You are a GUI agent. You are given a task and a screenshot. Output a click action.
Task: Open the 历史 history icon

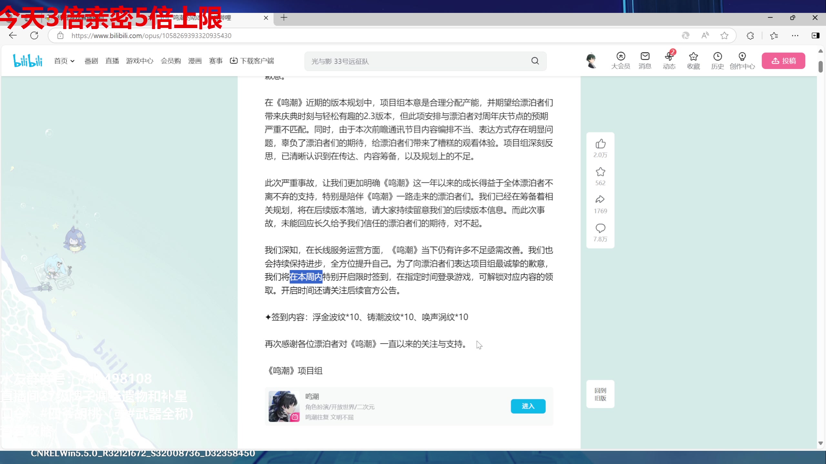pyautogui.click(x=718, y=61)
